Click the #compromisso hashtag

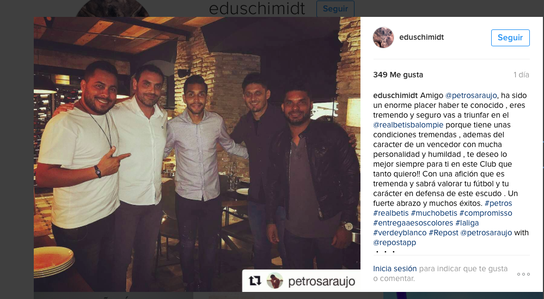[x=486, y=213]
